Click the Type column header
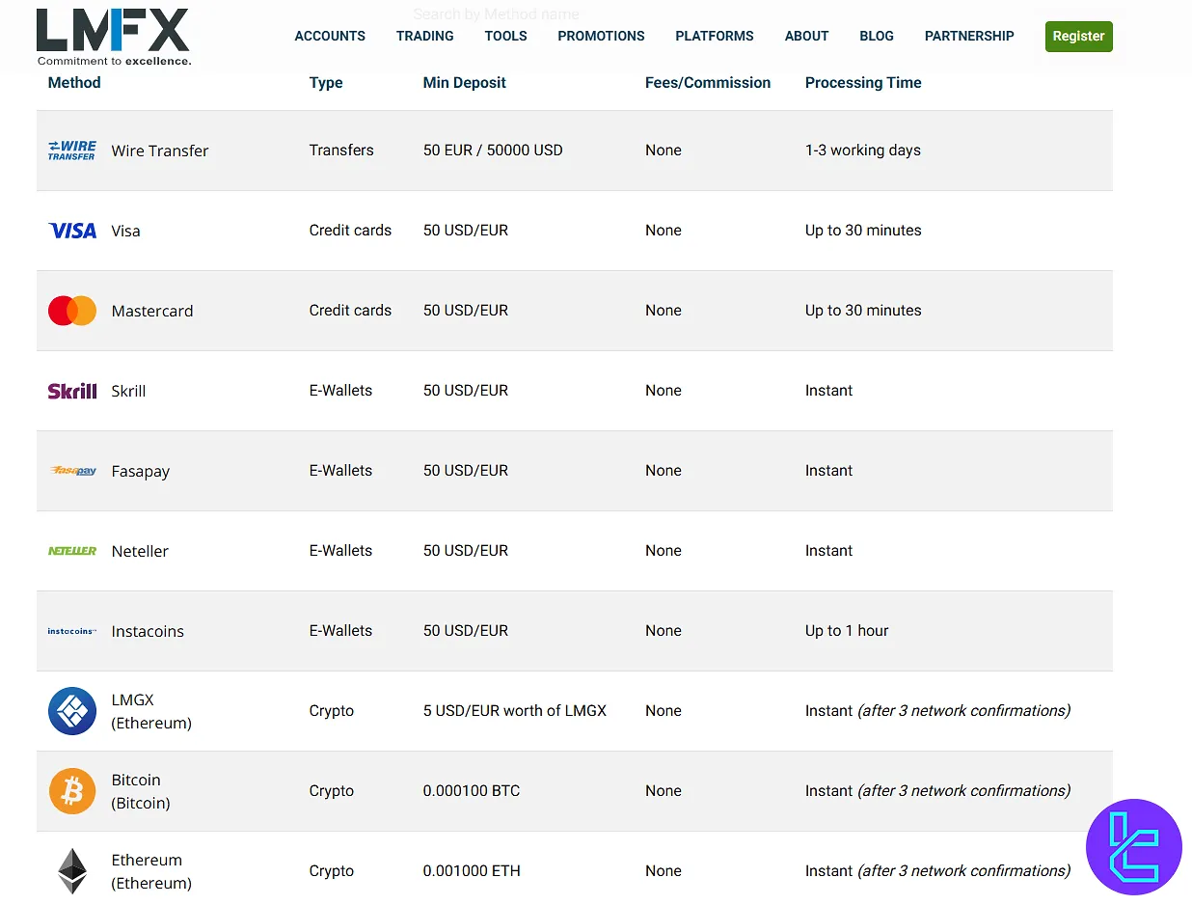1192x905 pixels. (x=326, y=83)
